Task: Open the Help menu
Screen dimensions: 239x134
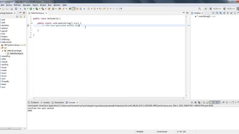Action: click(65, 5)
